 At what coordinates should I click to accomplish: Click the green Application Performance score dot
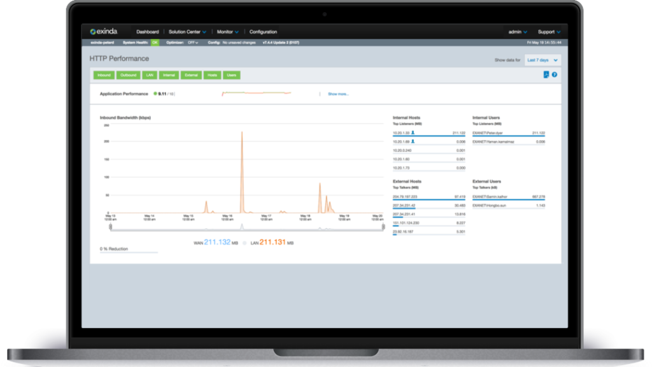pyautogui.click(x=155, y=94)
